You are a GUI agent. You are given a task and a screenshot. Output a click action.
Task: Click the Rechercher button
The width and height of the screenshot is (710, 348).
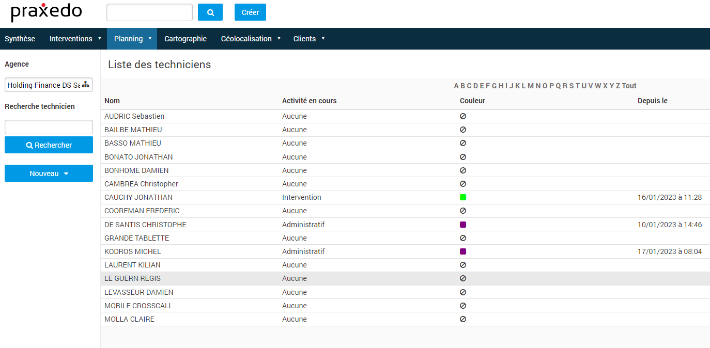(x=49, y=145)
